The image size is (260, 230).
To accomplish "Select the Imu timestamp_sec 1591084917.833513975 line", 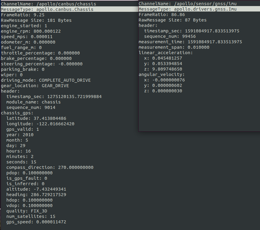I will [192, 31].
